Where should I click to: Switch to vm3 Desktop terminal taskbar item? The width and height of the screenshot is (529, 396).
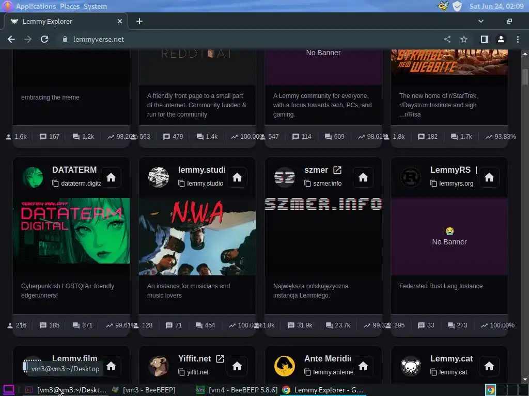66,390
